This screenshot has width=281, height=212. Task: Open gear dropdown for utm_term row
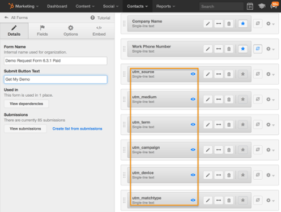click(270, 125)
